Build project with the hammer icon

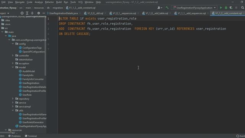(x=167, y=8)
